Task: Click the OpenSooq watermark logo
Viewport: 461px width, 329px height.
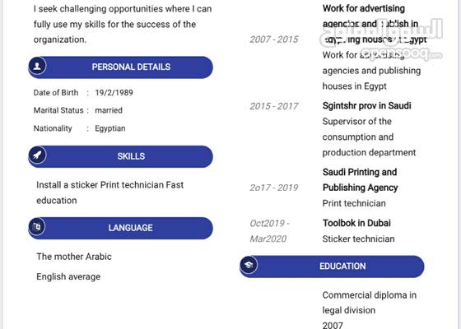Action: [x=382, y=39]
